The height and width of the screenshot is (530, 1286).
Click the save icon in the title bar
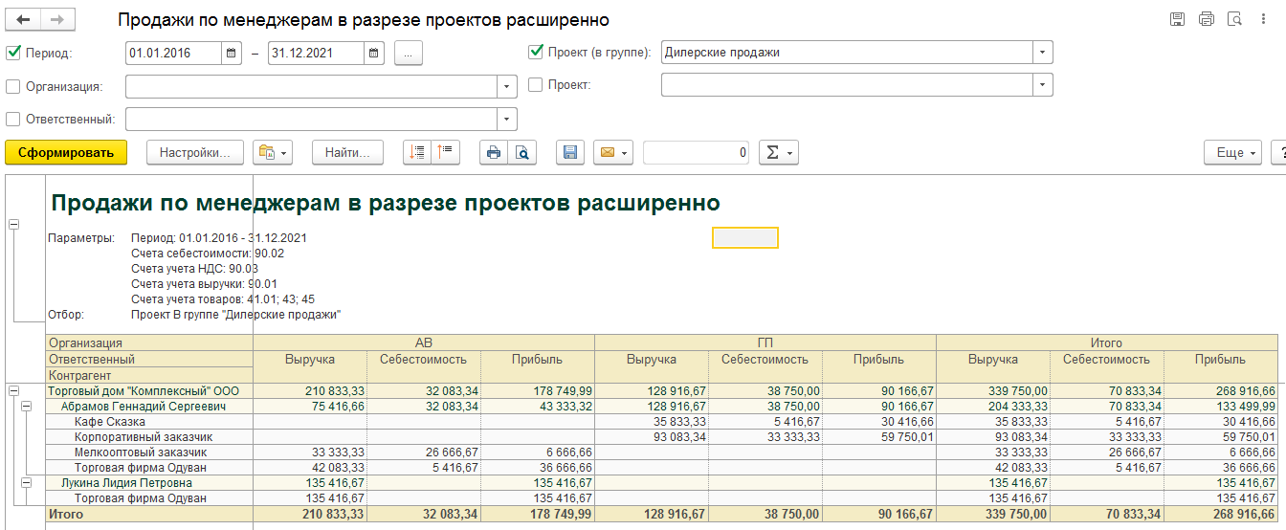tap(1178, 19)
